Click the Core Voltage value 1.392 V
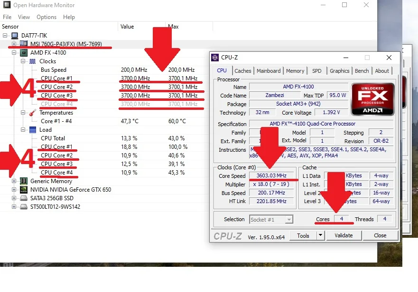 point(331,112)
